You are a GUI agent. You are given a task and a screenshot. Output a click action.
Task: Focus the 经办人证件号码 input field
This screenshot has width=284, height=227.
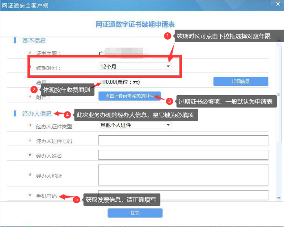[x=183, y=140]
